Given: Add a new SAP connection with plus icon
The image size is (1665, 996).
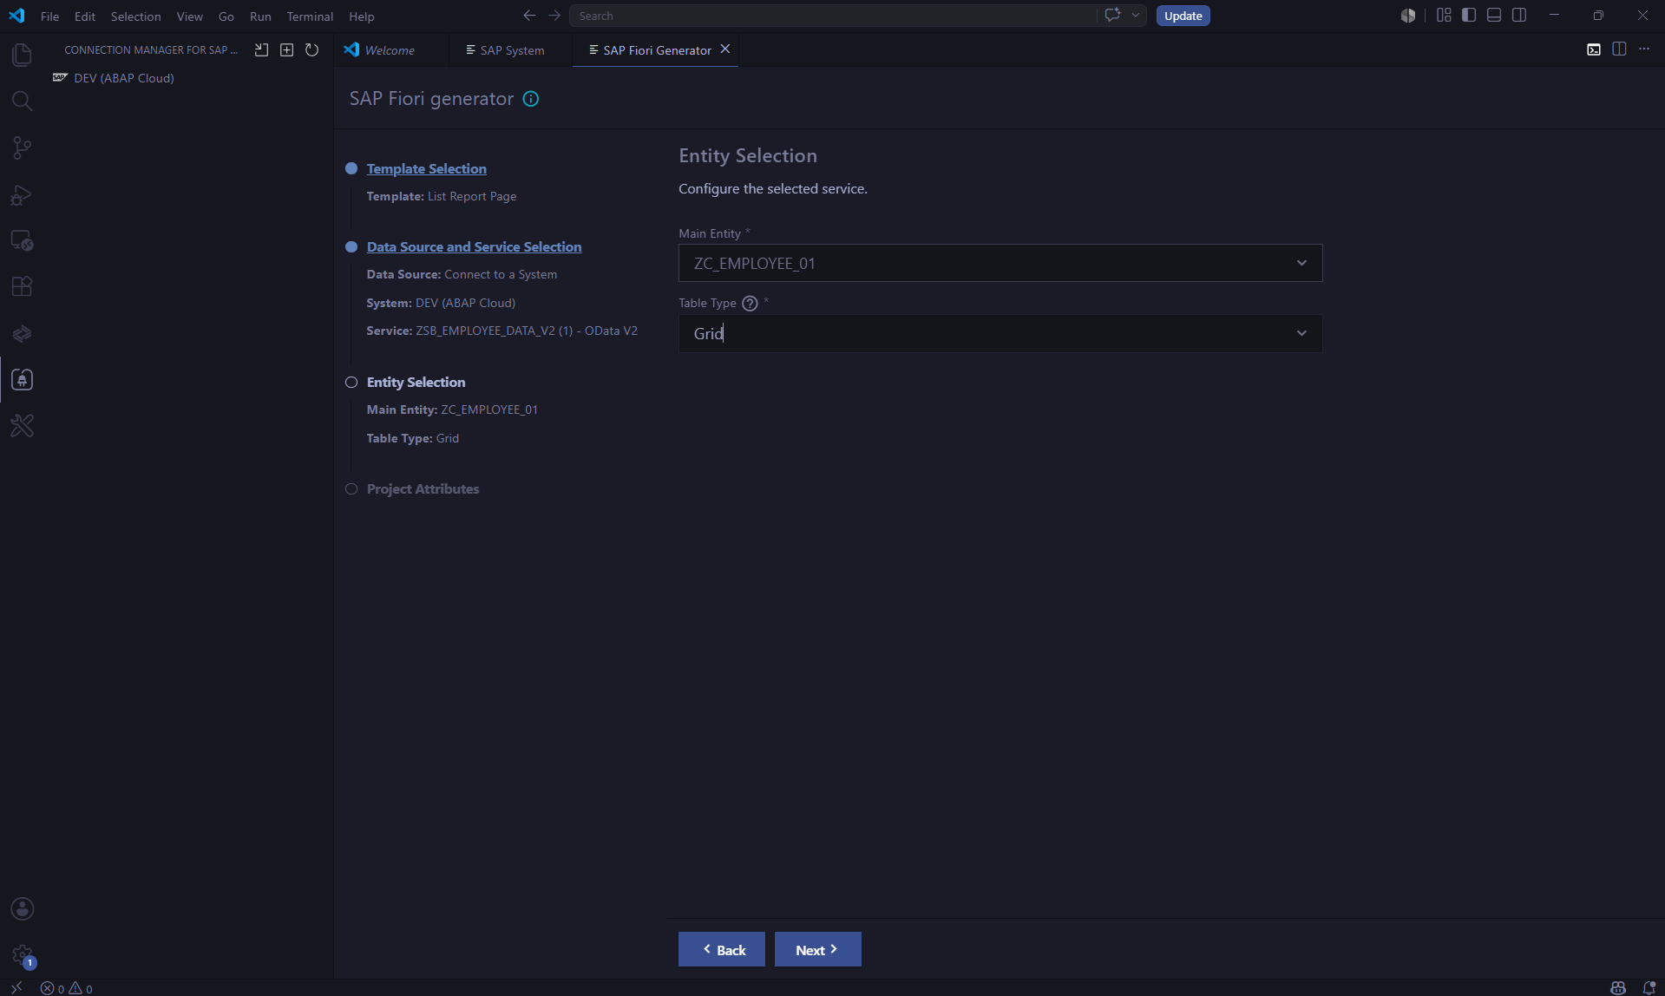Looking at the screenshot, I should click(286, 50).
